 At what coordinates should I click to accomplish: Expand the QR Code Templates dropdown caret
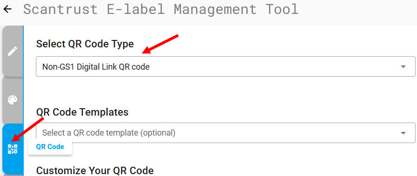tap(403, 133)
